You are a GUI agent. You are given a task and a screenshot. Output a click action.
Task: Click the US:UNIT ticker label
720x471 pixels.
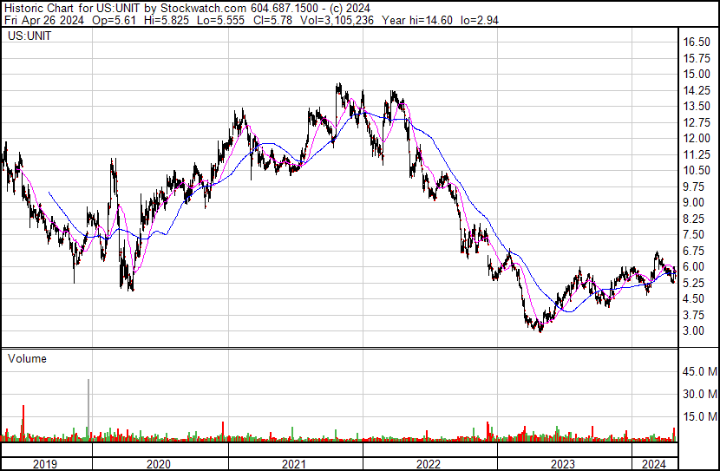29,36
